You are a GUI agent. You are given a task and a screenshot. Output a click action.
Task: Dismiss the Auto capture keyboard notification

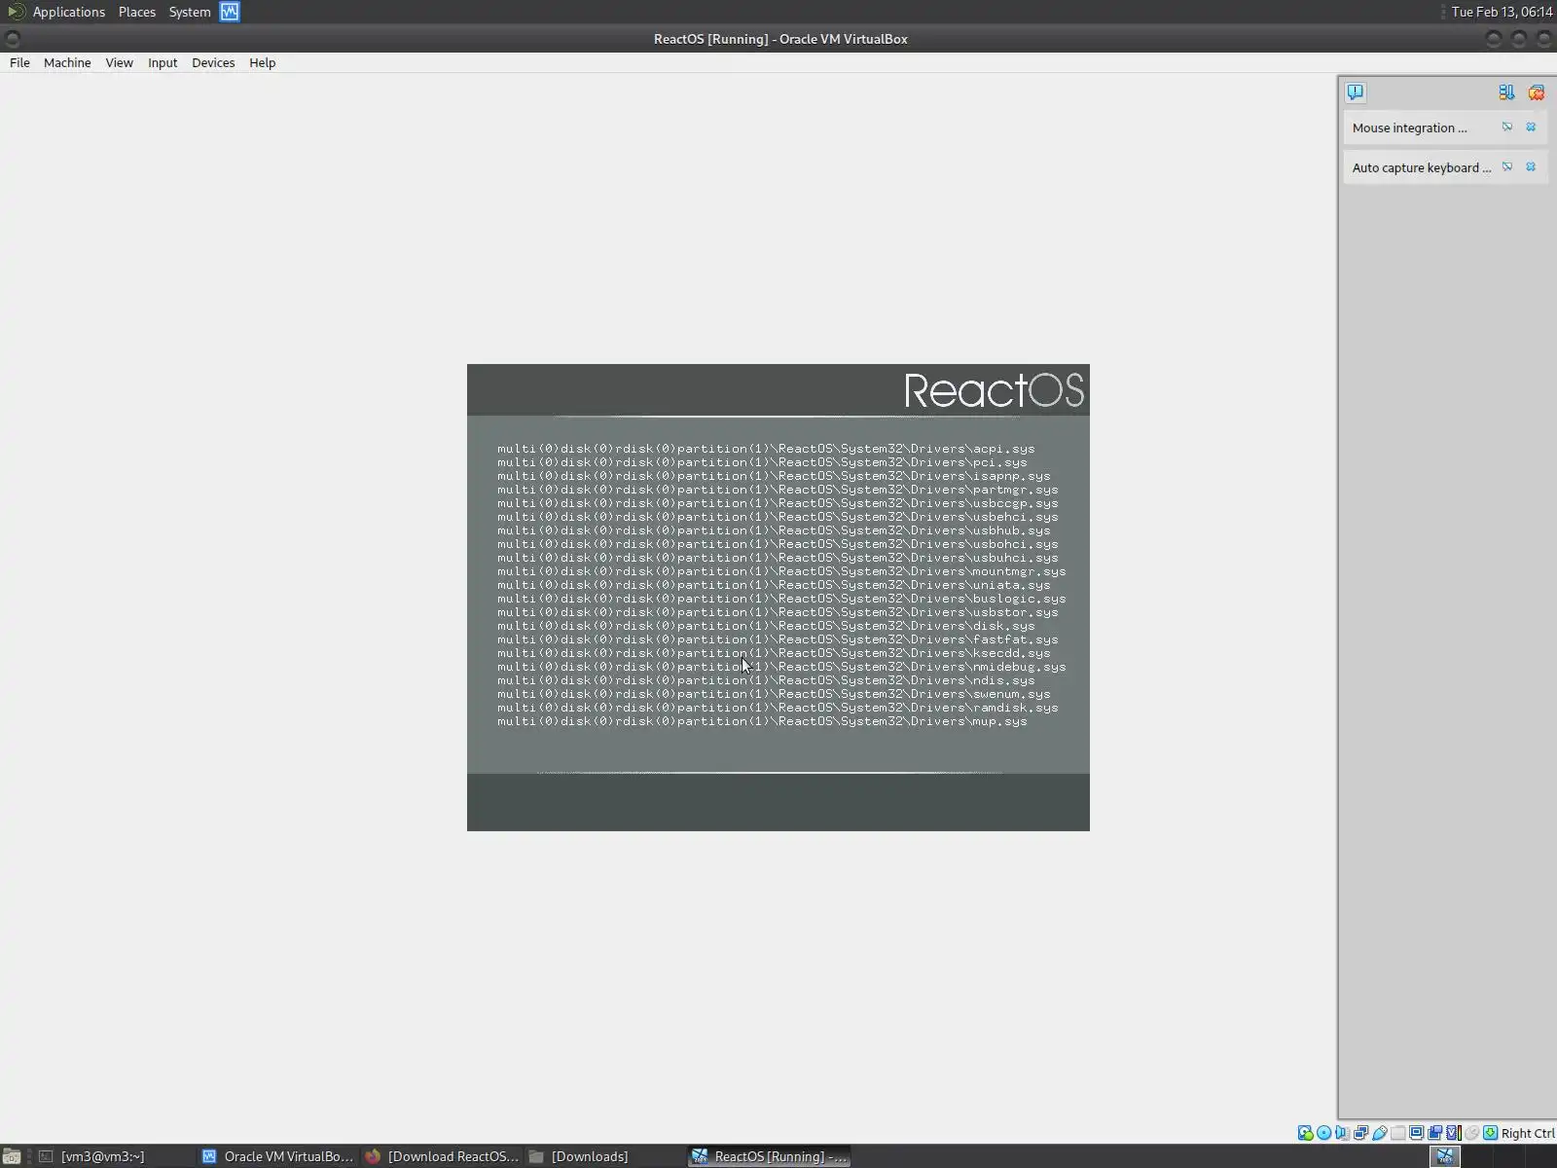point(1531,167)
